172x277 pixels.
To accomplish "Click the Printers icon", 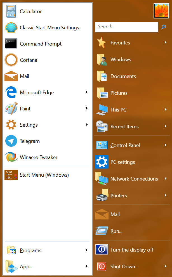I will click(102, 195).
